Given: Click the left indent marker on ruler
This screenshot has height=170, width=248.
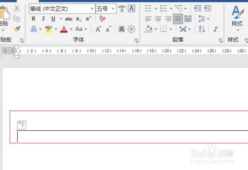Looking at the screenshot, I should click(17, 57).
